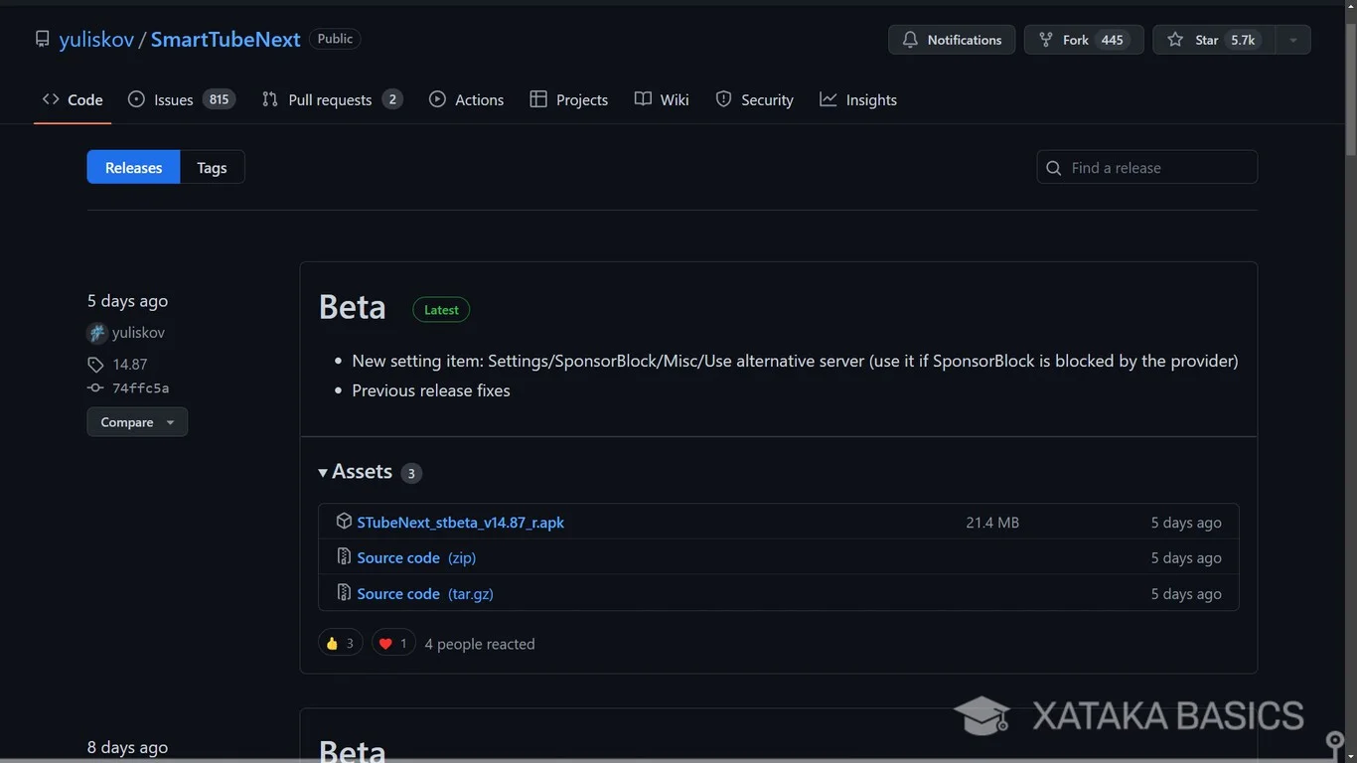The width and height of the screenshot is (1357, 763).
Task: Open the Star lists dropdown arrow
Action: (1292, 40)
